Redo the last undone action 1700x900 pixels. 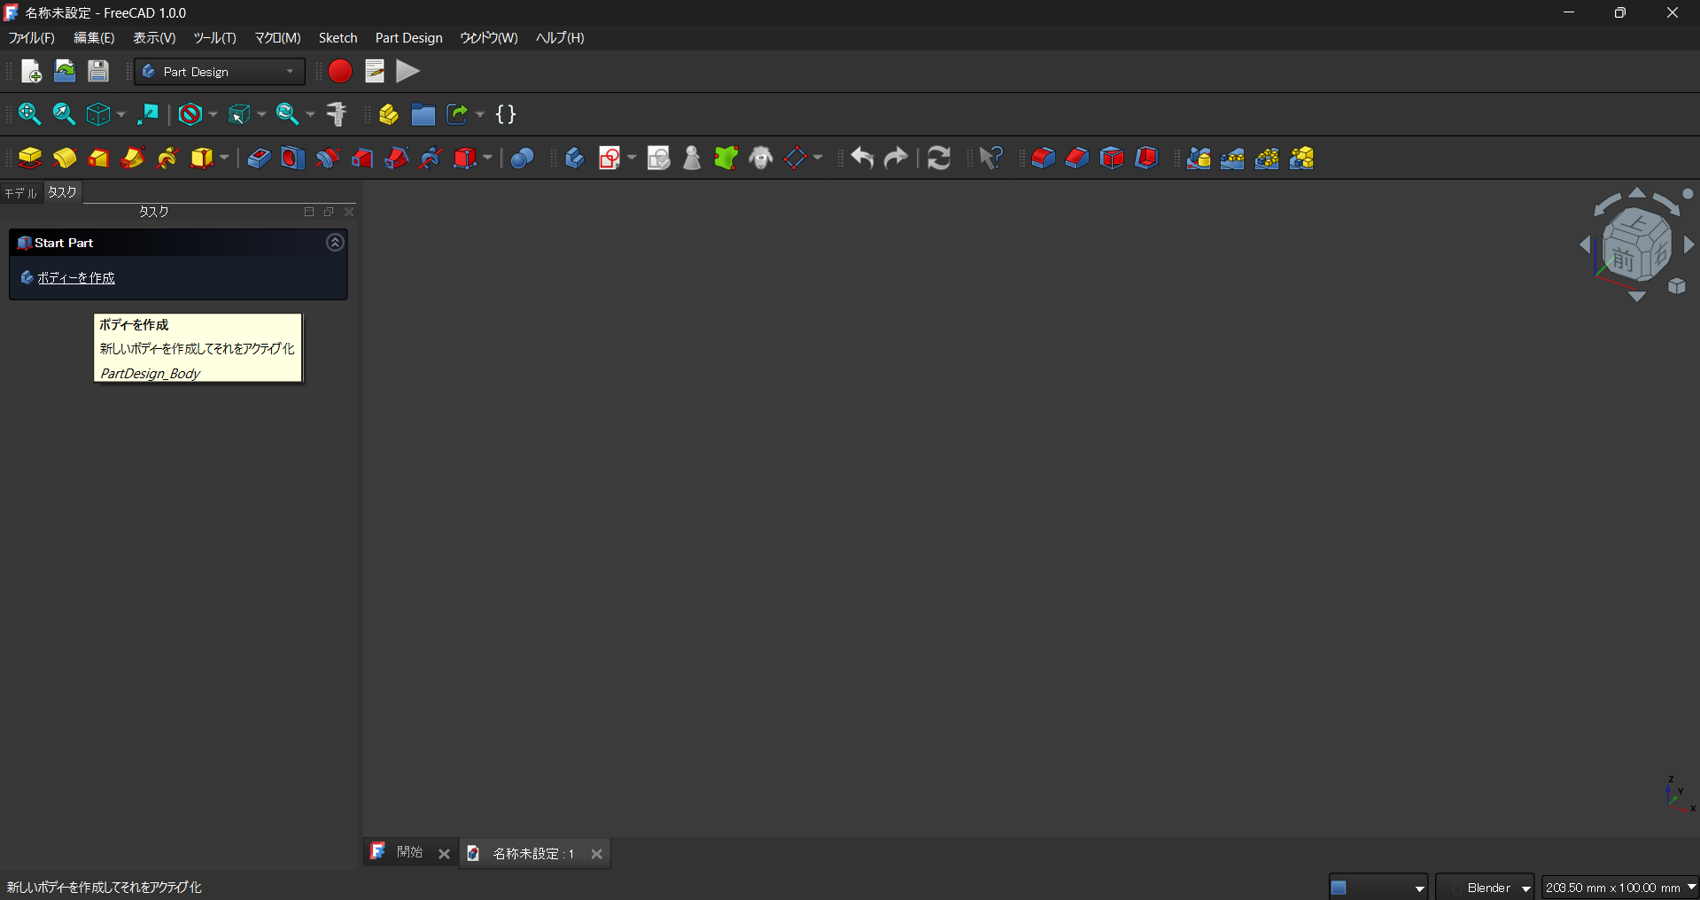coord(897,159)
